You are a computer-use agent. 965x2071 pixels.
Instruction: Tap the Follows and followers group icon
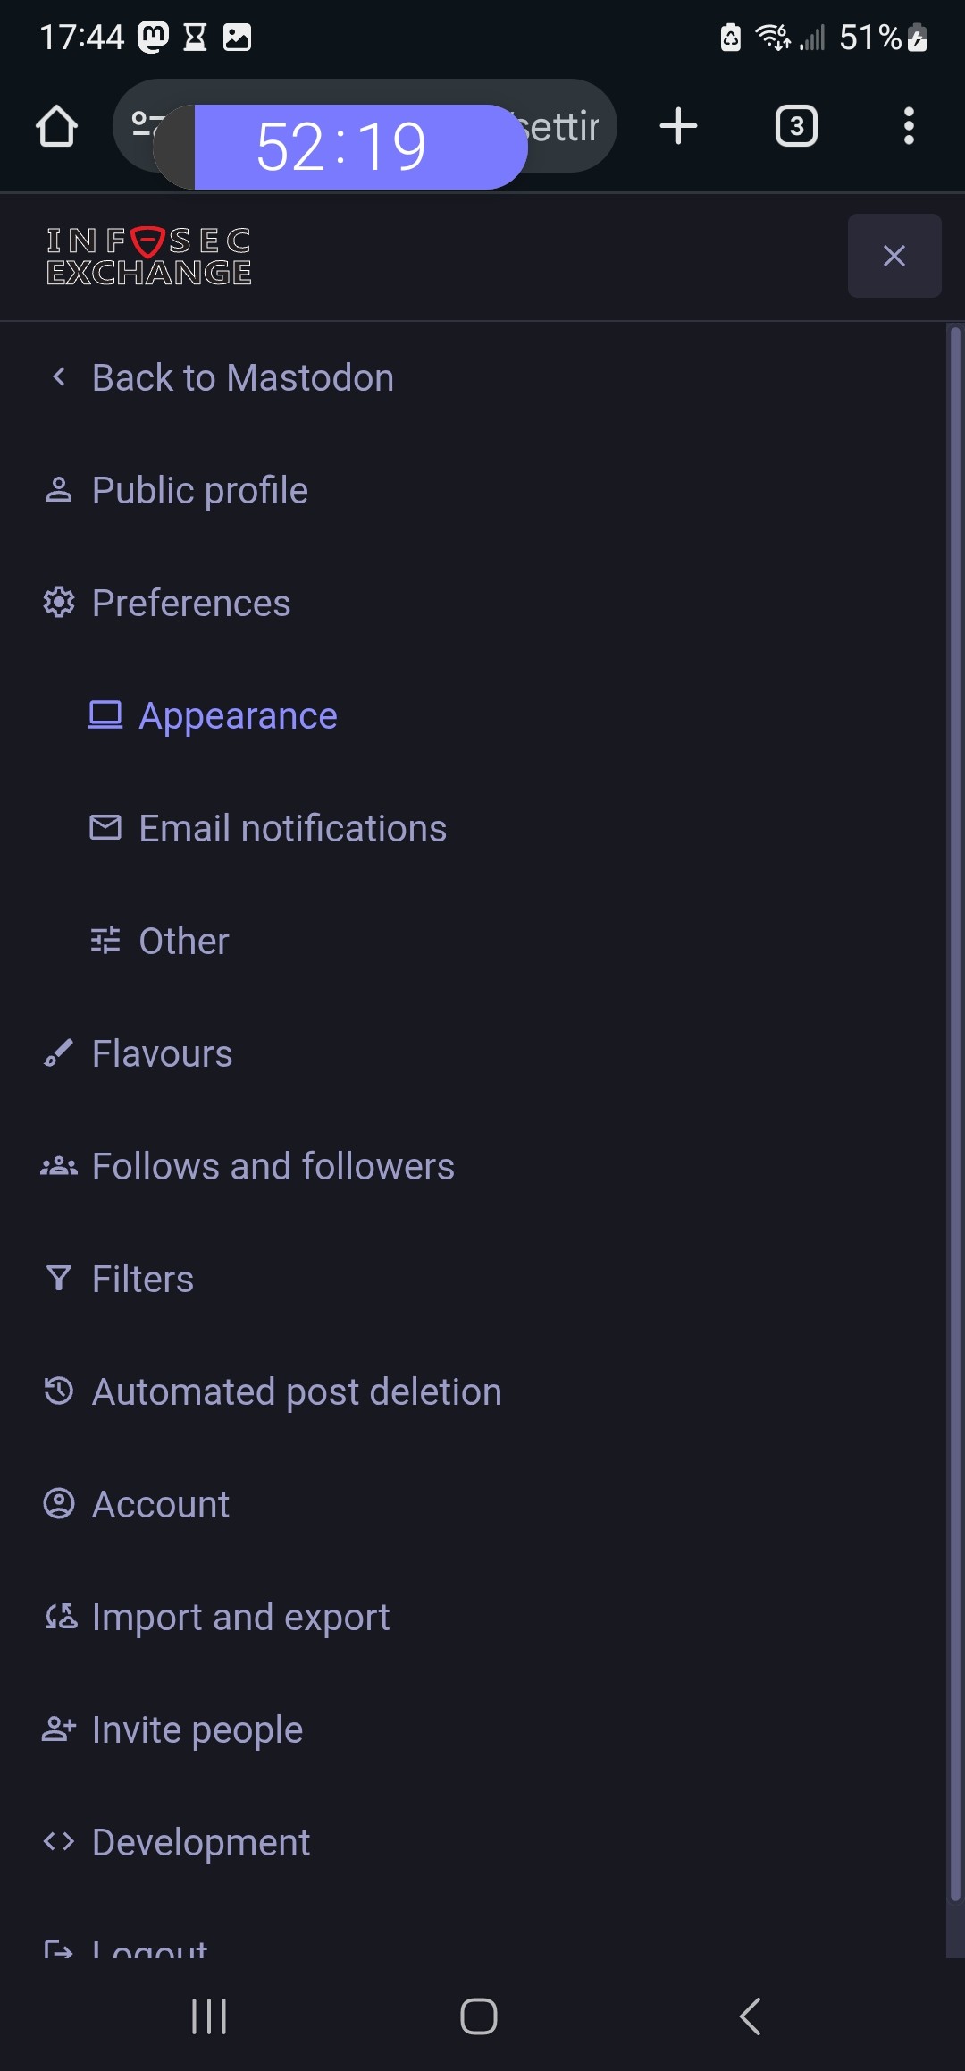(x=59, y=1166)
